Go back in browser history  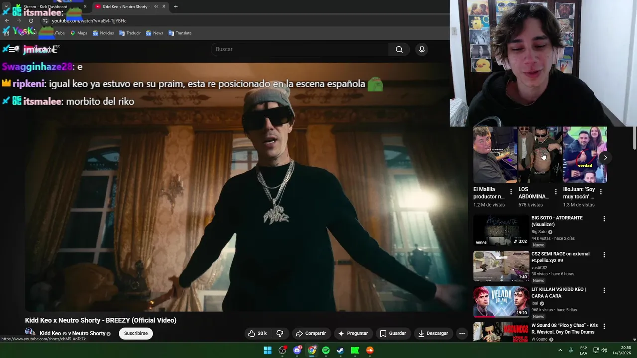click(7, 21)
